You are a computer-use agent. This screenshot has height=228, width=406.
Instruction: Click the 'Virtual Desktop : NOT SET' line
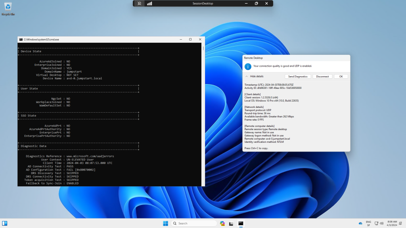tap(57, 75)
